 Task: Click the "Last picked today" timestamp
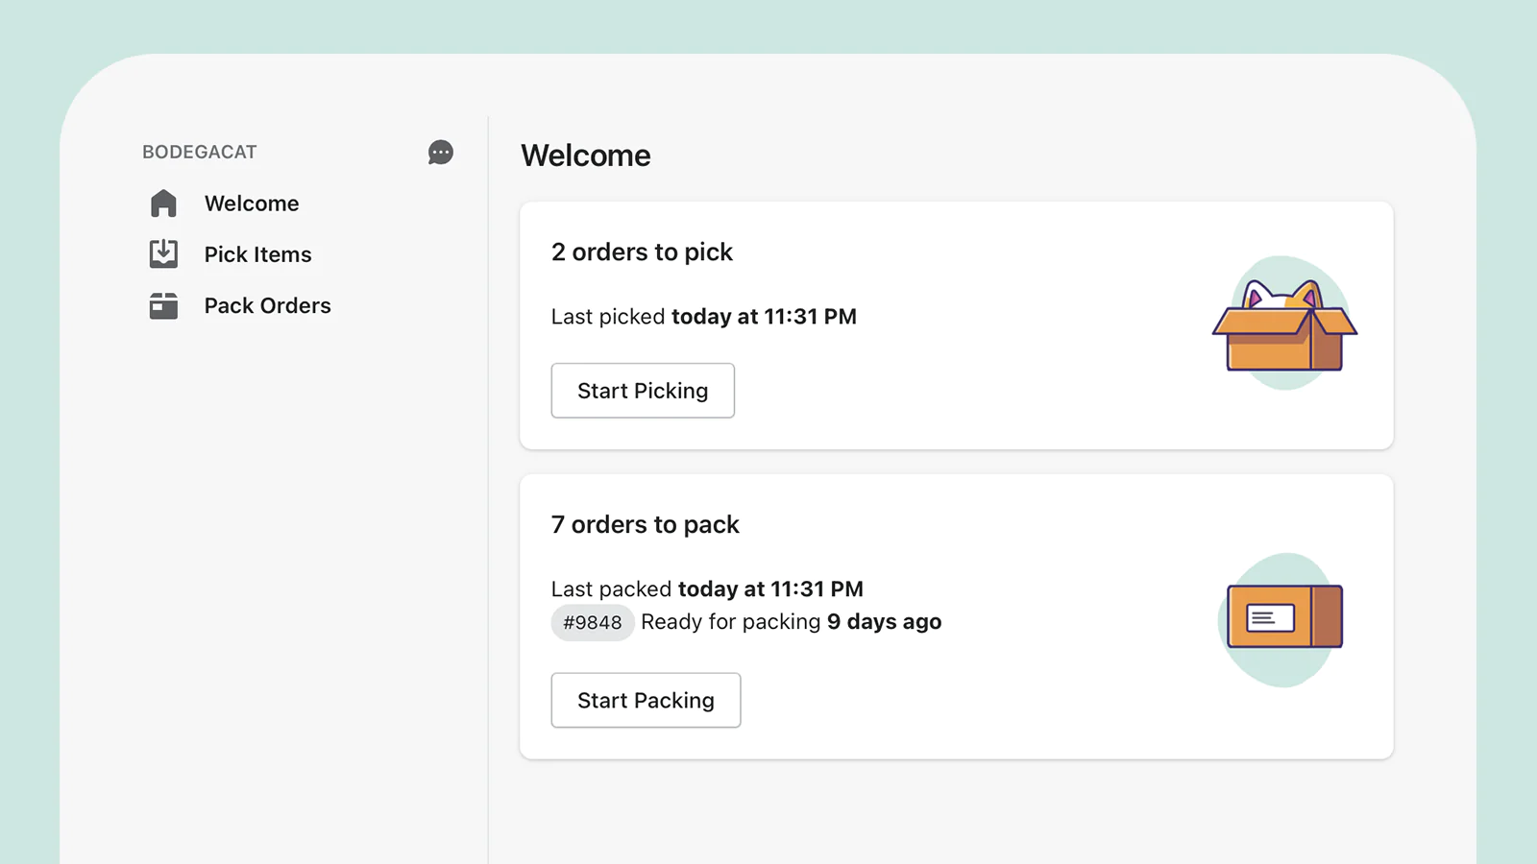(703, 317)
